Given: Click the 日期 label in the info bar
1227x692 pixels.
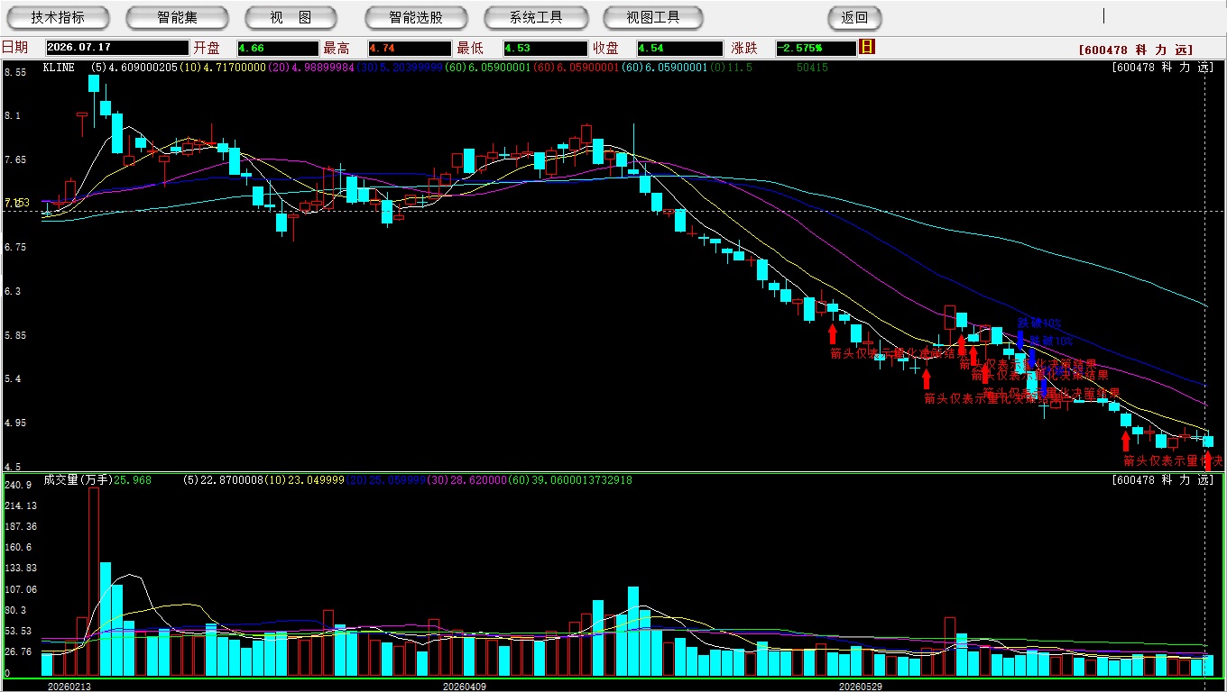Looking at the screenshot, I should tap(14, 48).
